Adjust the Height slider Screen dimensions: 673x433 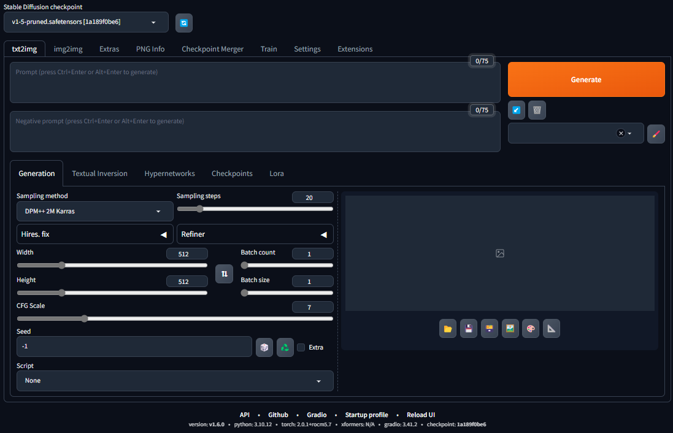point(112,293)
